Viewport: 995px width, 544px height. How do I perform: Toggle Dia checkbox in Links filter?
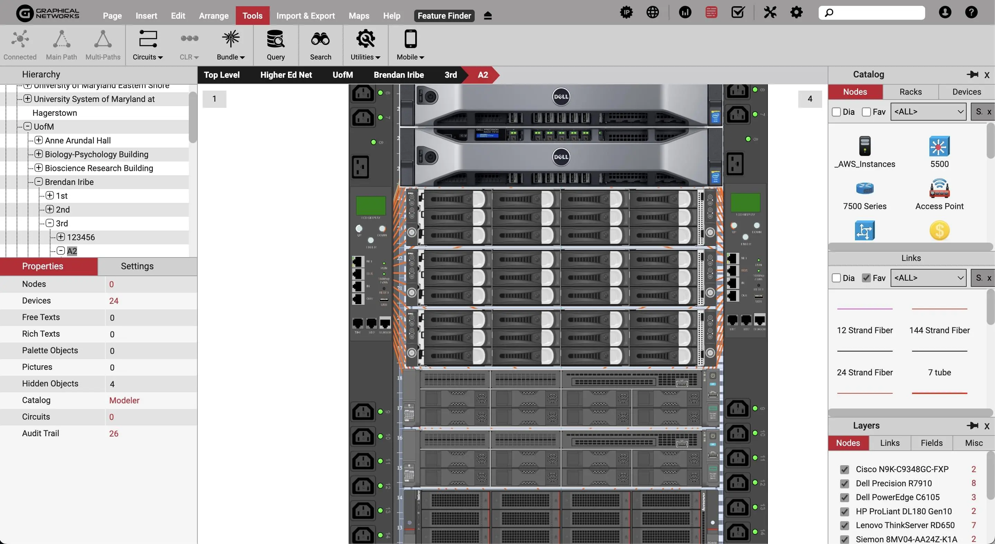pyautogui.click(x=836, y=278)
